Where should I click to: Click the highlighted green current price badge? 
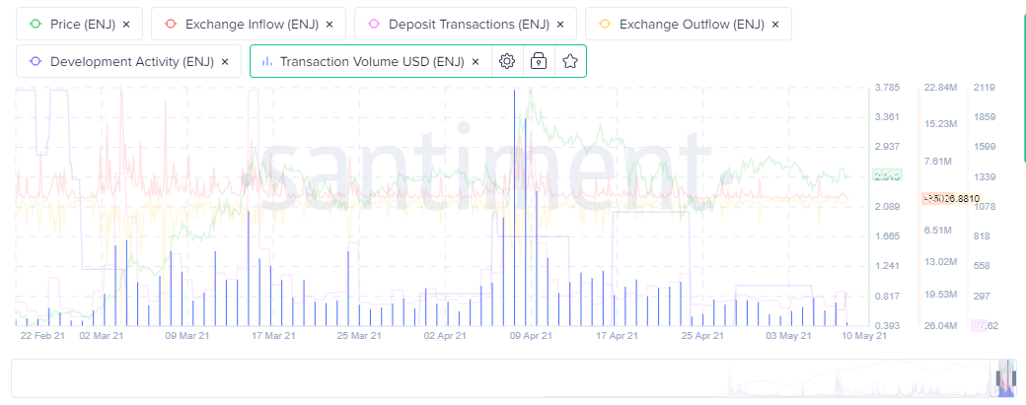click(887, 174)
